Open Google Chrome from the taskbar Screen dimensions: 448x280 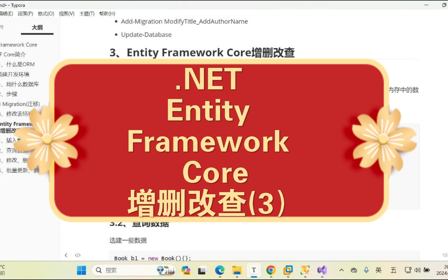coord(271,270)
